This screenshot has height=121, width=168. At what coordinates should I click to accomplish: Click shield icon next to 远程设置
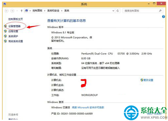pyautogui.click(x=5, y=31)
